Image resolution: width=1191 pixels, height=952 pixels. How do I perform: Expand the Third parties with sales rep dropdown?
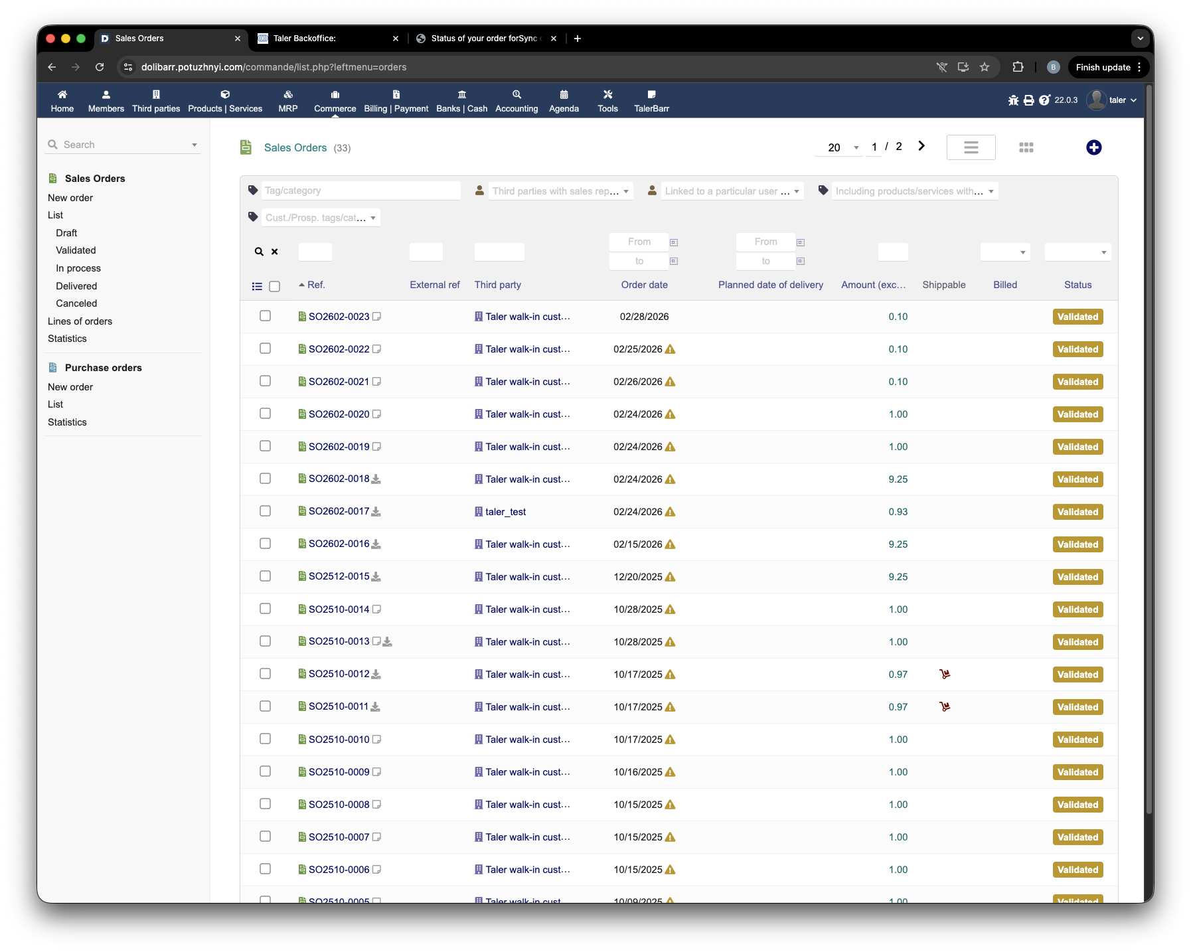pyautogui.click(x=560, y=191)
